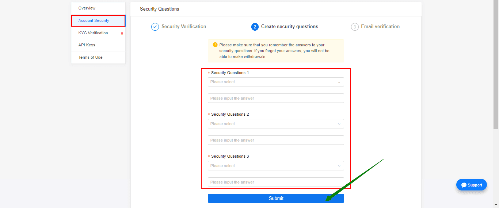
Task: Focus the answer field for question 2
Action: [276, 140]
